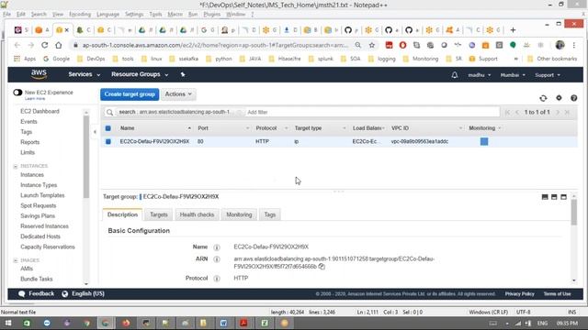Click the sidebar vertical scrollbar
The image size is (588, 330).
point(85,157)
